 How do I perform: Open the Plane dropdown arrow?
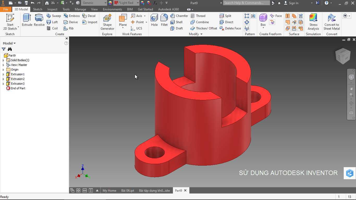coord(123,28)
